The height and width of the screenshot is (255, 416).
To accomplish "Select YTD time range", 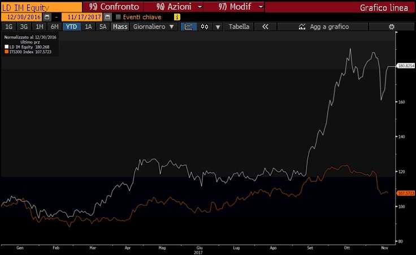I will click(71, 27).
